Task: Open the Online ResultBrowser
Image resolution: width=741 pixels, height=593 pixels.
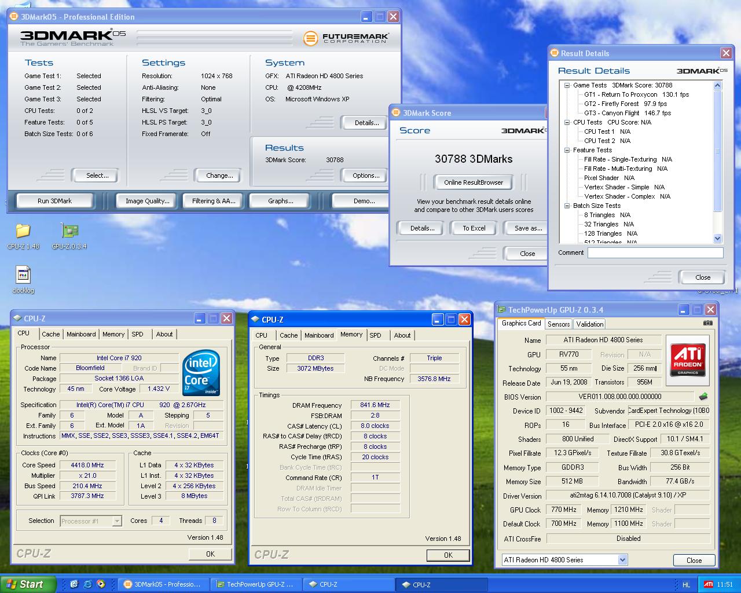Action: point(474,182)
